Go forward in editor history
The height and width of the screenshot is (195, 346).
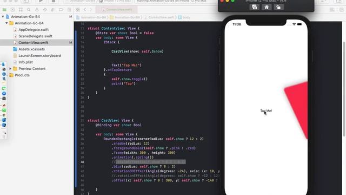(x=91, y=10)
